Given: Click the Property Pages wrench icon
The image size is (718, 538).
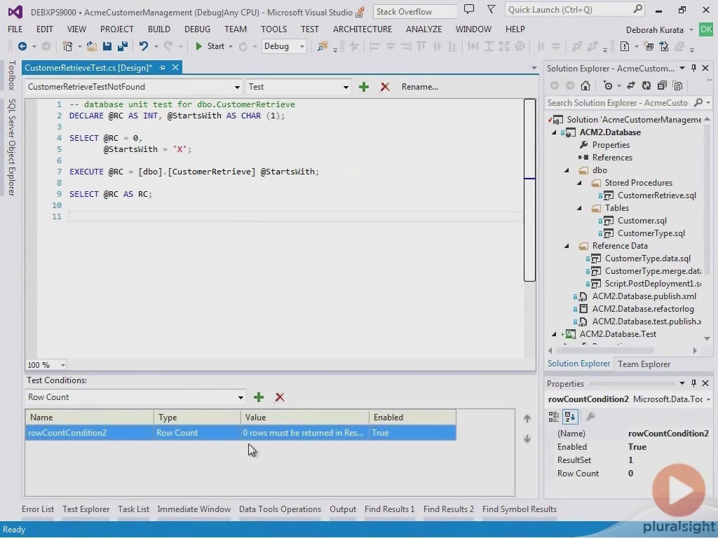Looking at the screenshot, I should (x=590, y=416).
